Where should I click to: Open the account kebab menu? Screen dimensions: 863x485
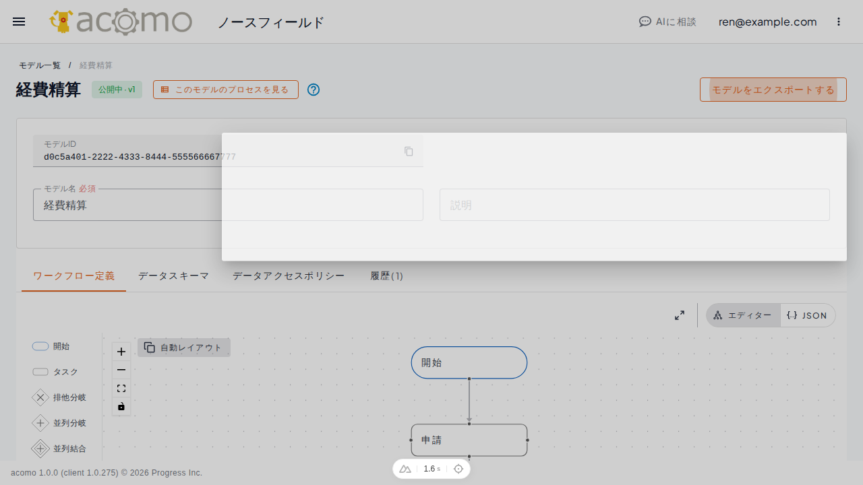tap(839, 22)
